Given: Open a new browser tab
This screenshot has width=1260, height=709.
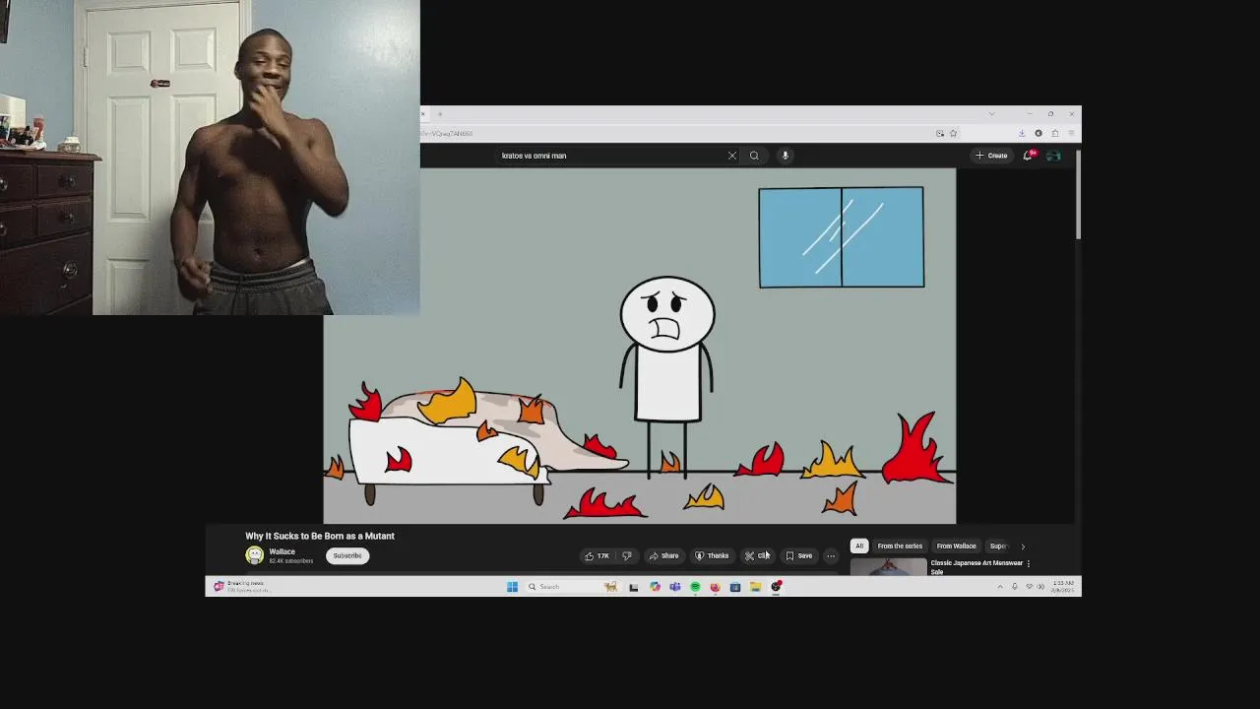Looking at the screenshot, I should tap(440, 114).
